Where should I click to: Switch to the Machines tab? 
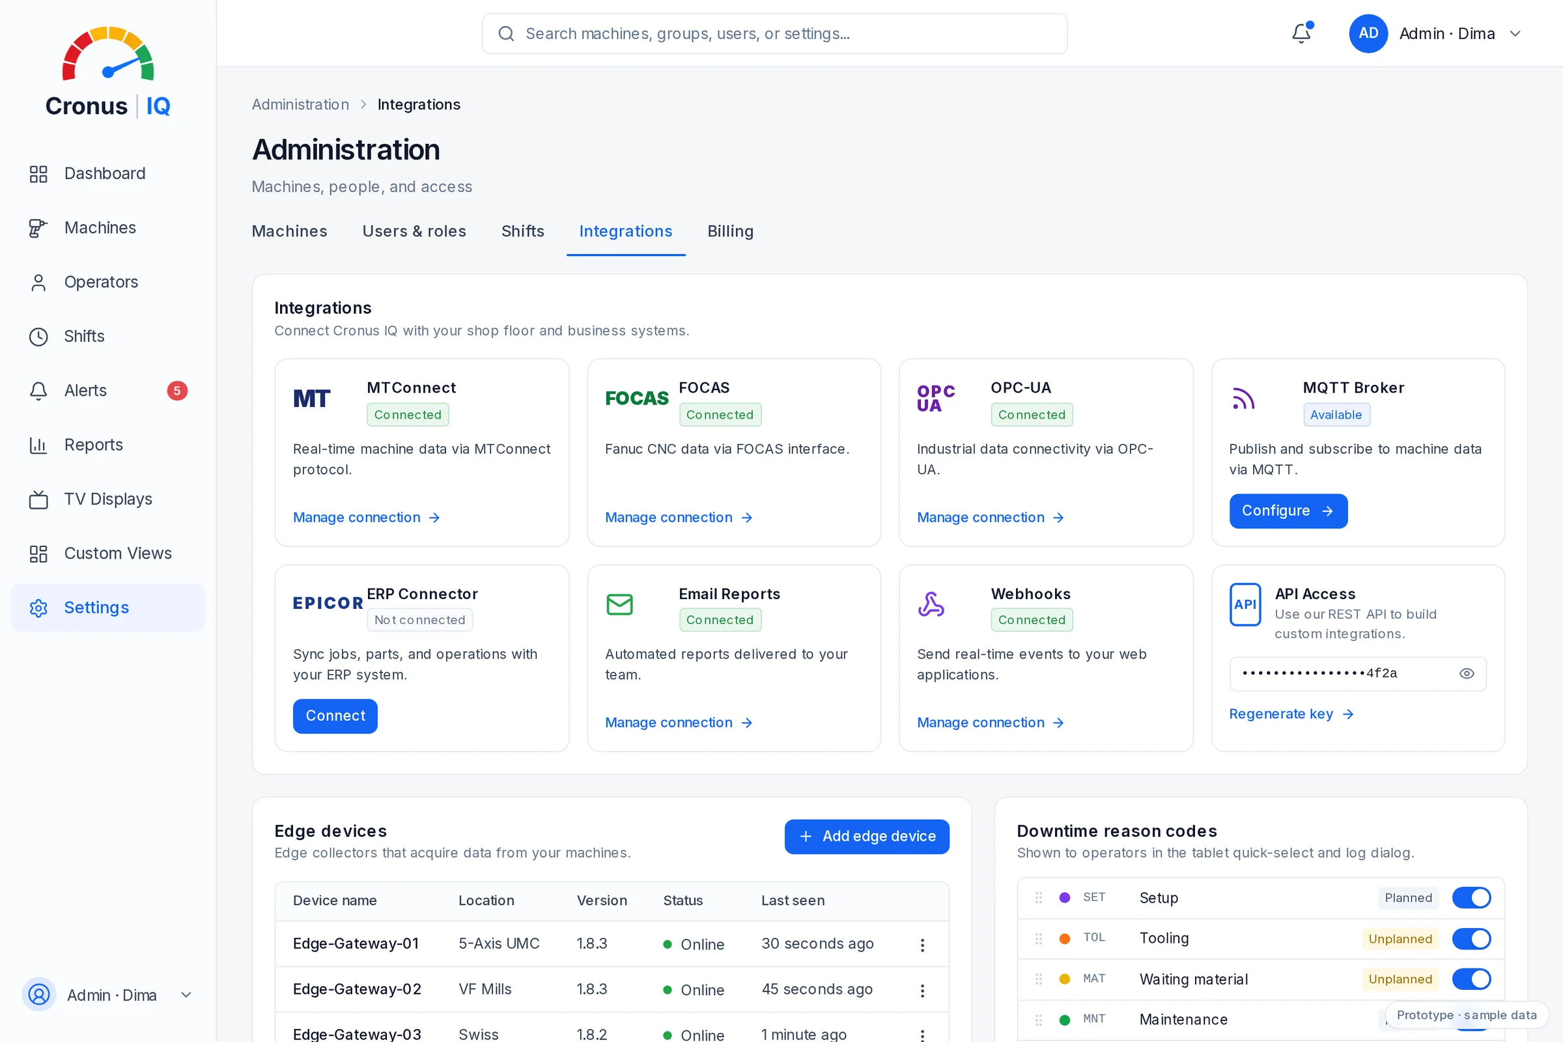point(290,231)
